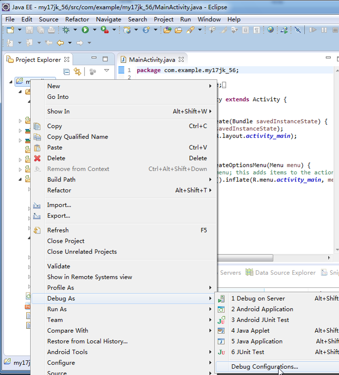Choose Close Unrelated Projects
339x375 pixels.
(124, 252)
